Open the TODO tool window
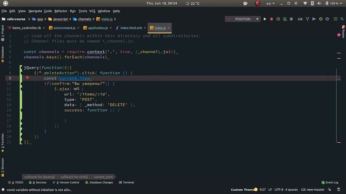The height and width of the screenshot is (194, 346). (16, 182)
